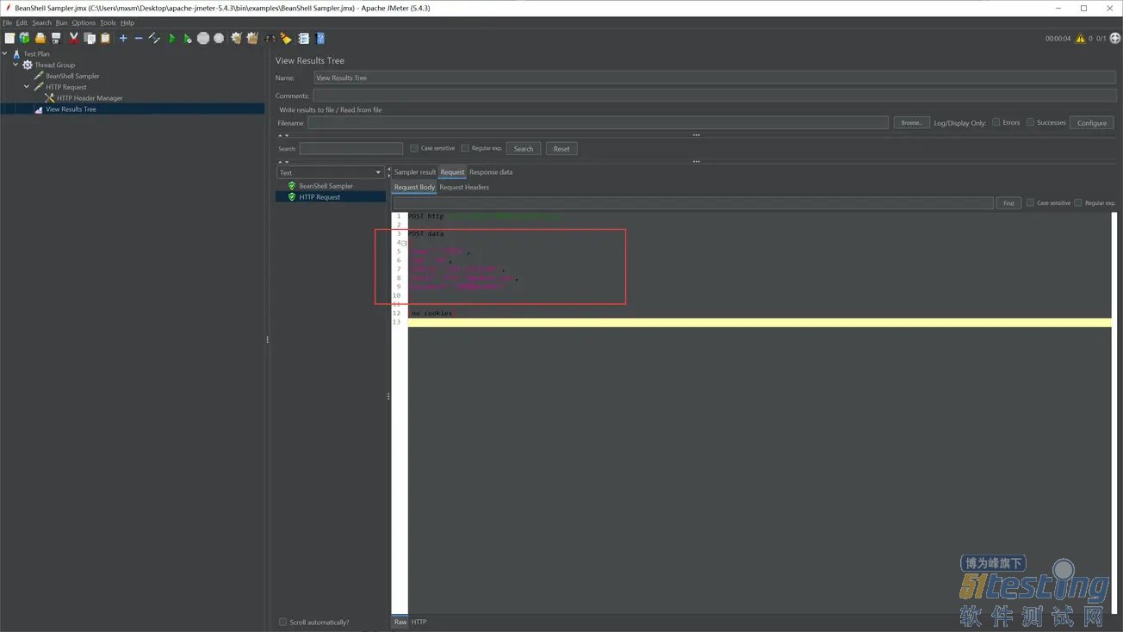The height and width of the screenshot is (632, 1123).
Task: Click the HTTP Header Manager wrench icon
Action: 49,98
